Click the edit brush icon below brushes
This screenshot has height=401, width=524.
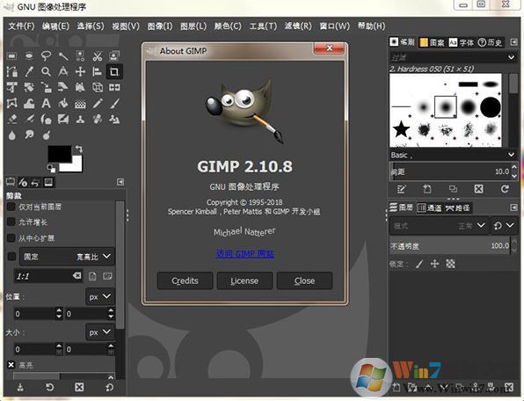tap(401, 189)
